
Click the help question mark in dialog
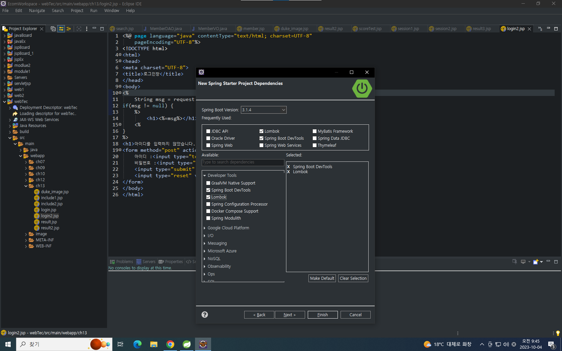205,315
